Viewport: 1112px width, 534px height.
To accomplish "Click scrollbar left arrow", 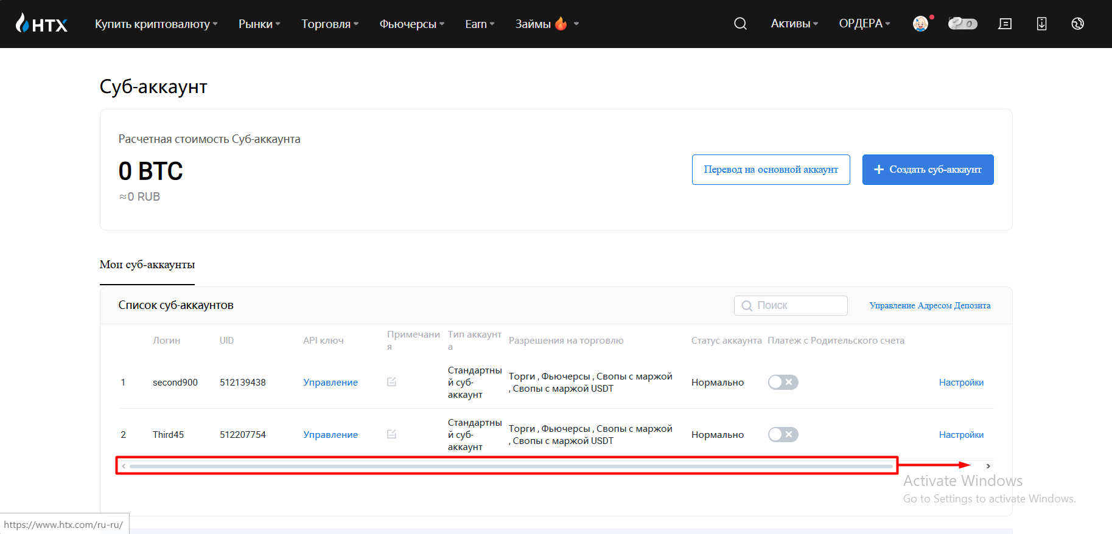I will [124, 466].
